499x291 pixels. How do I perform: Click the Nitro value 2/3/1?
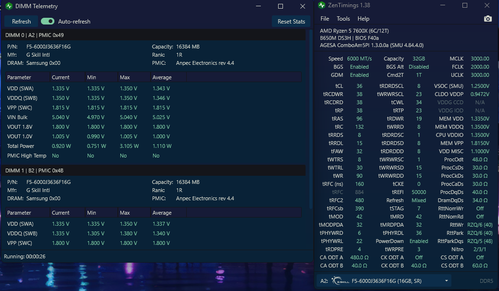[x=480, y=249]
